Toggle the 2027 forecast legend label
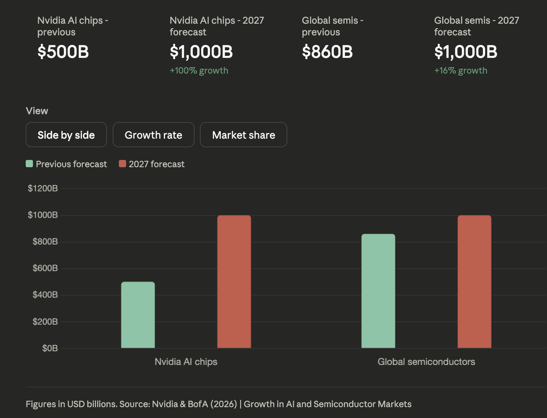The width and height of the screenshot is (547, 418). [x=157, y=164]
